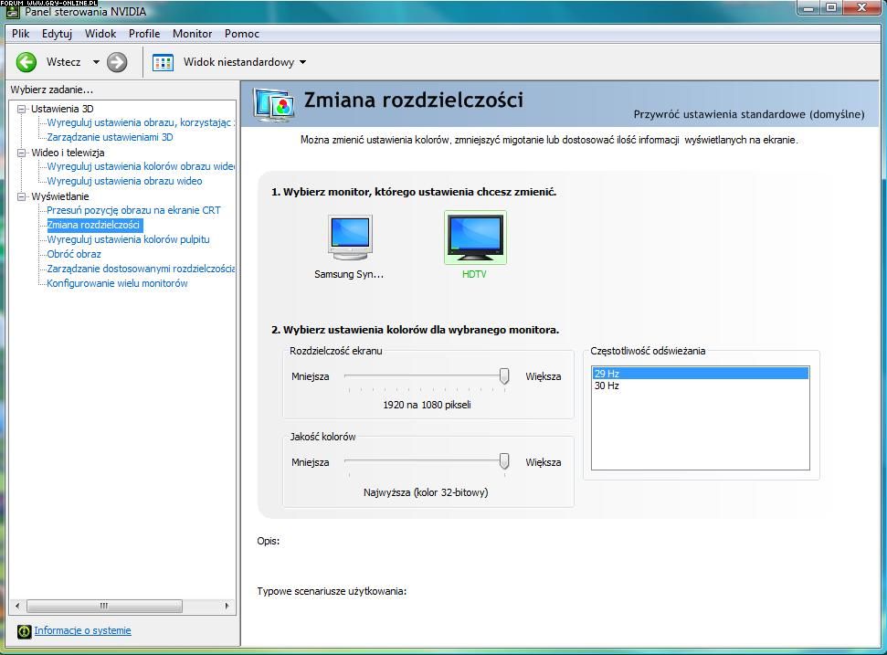Open the Edytuj menu
The image size is (887, 655).
pos(58,34)
